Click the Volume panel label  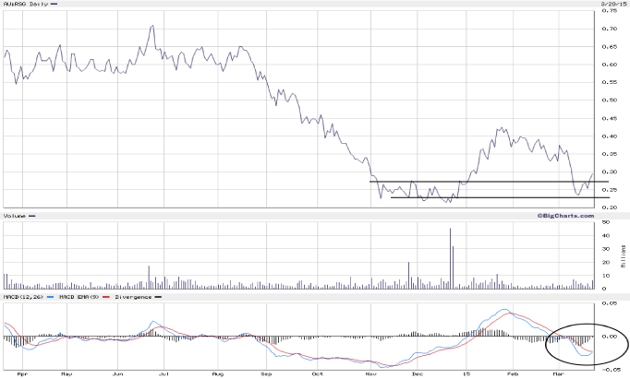(16, 216)
